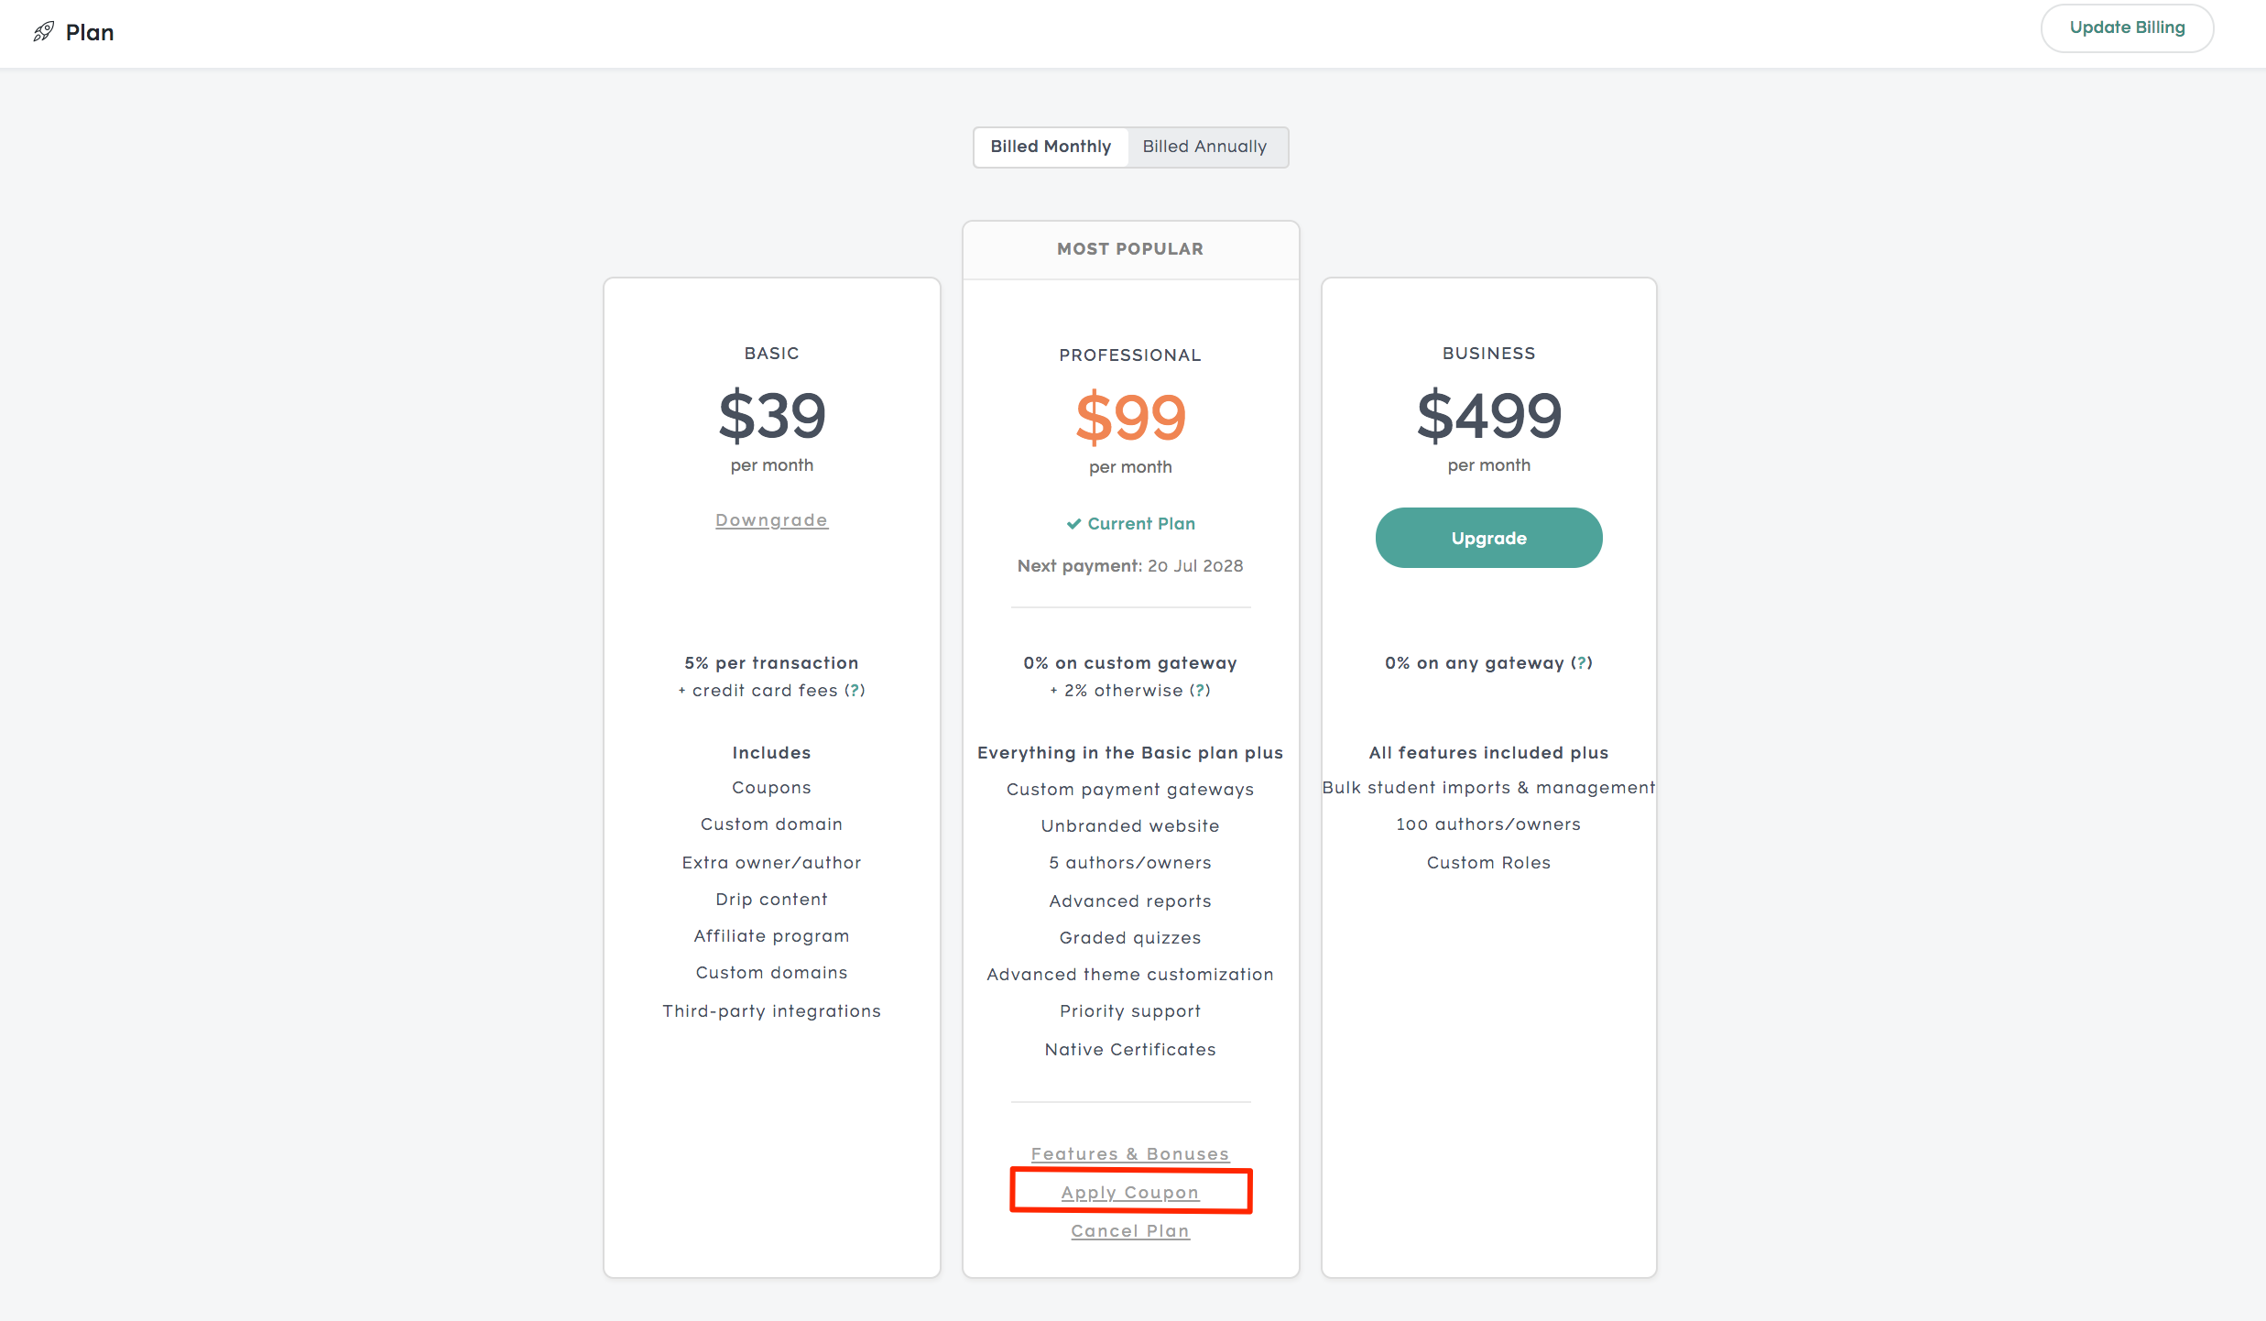Click the Business plan gateway question mark
This screenshot has height=1321, width=2266.
1582,662
